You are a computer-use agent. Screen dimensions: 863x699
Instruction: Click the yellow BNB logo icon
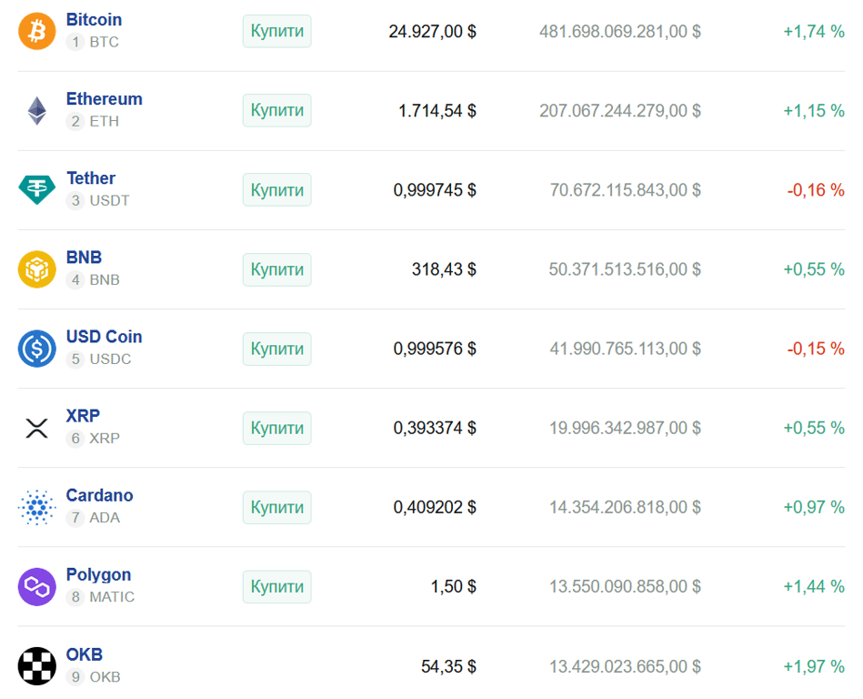coord(37,269)
